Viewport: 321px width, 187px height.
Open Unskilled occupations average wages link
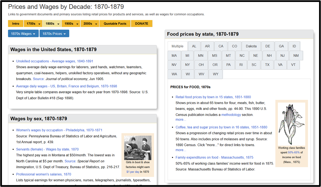pyautogui.click(x=55, y=61)
